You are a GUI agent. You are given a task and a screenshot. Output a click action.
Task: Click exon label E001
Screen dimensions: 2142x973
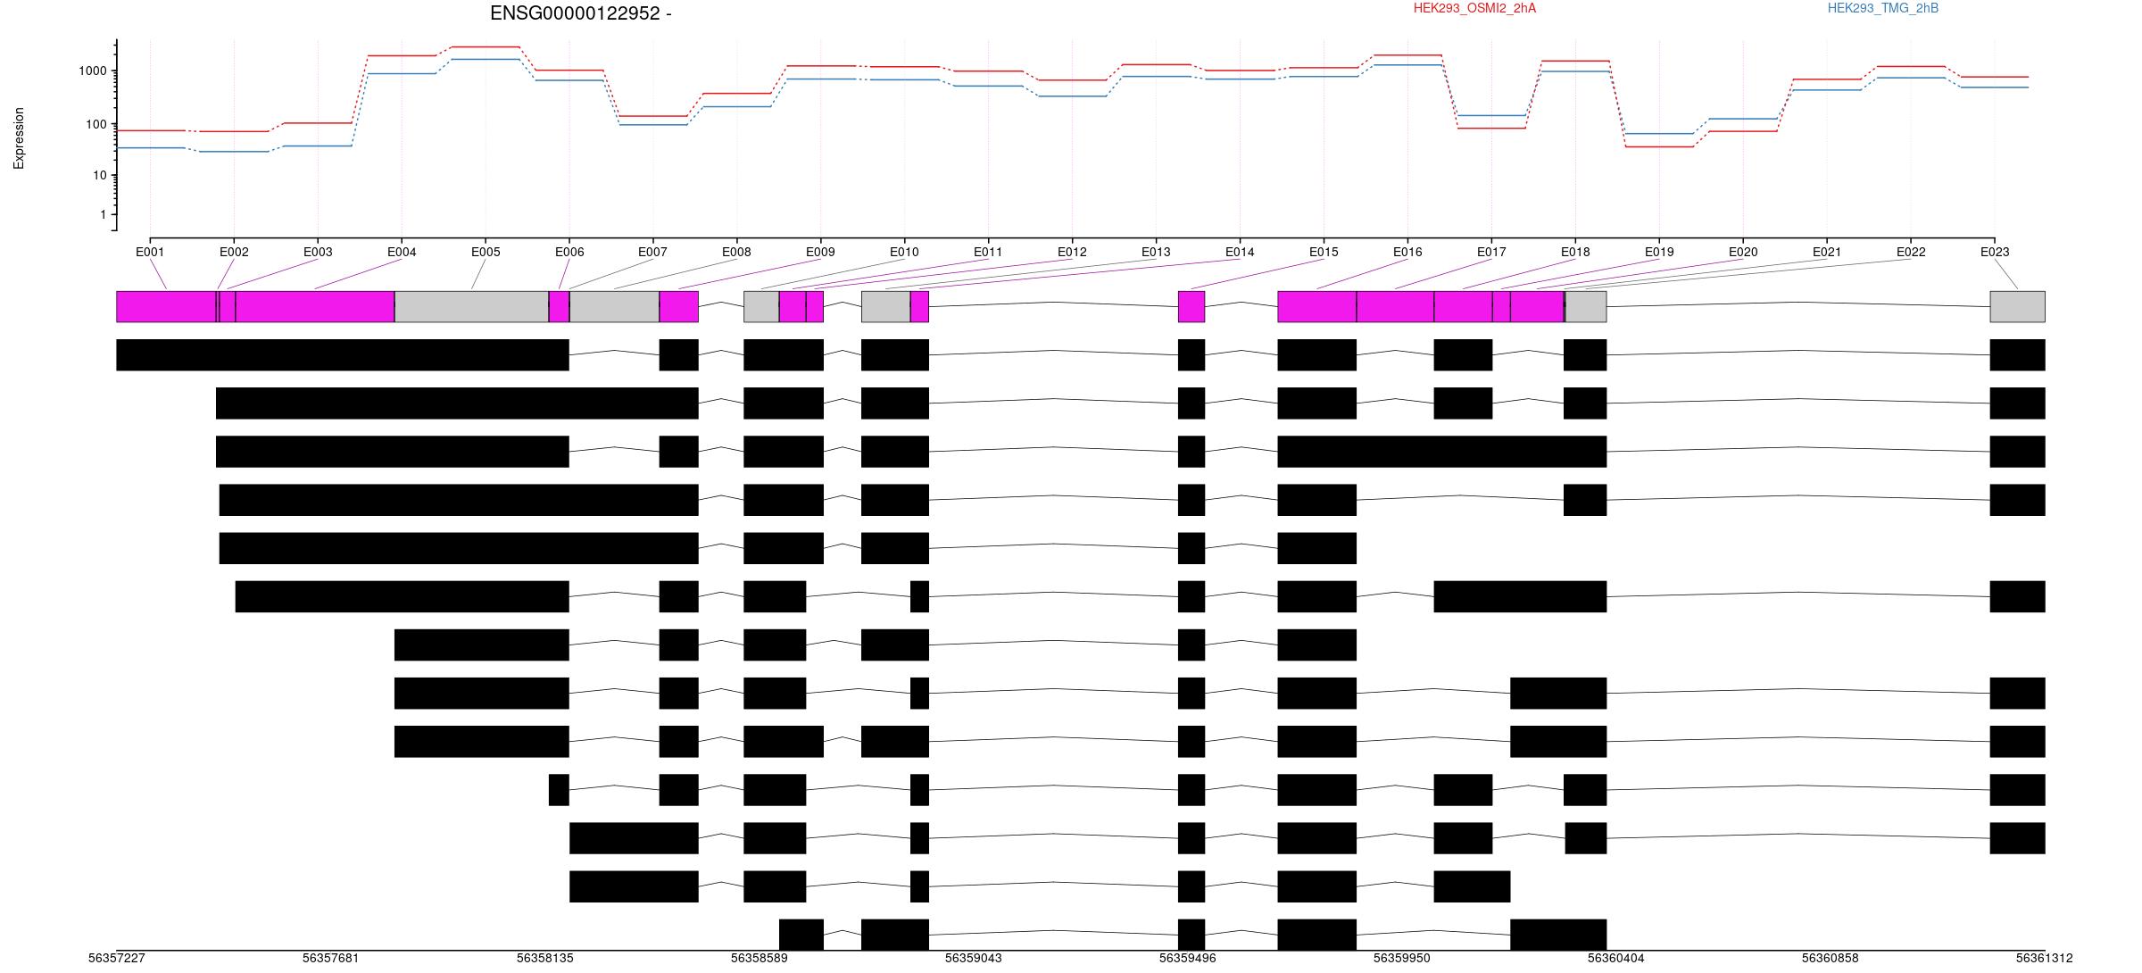tap(150, 252)
